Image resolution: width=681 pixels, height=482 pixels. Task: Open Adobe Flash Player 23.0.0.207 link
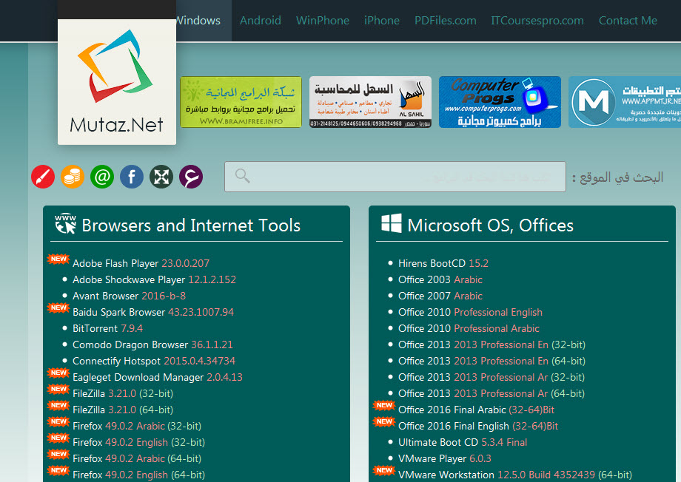tap(141, 263)
